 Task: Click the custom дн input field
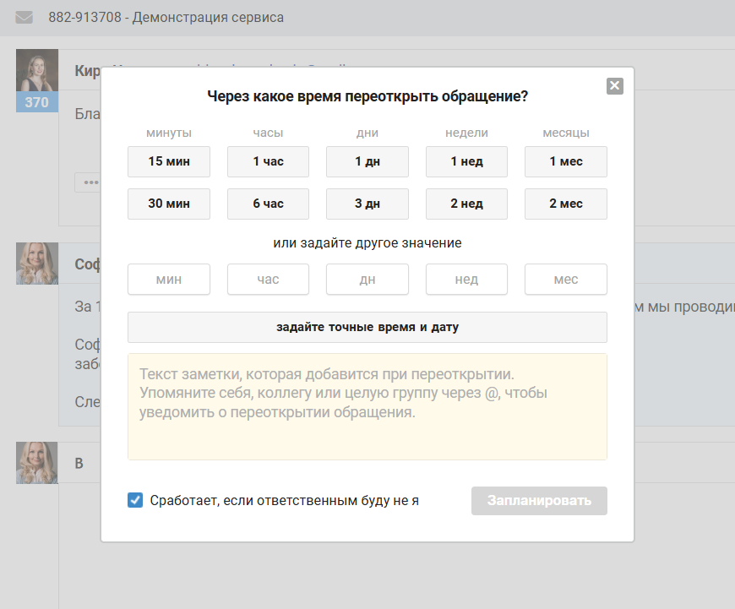(367, 280)
